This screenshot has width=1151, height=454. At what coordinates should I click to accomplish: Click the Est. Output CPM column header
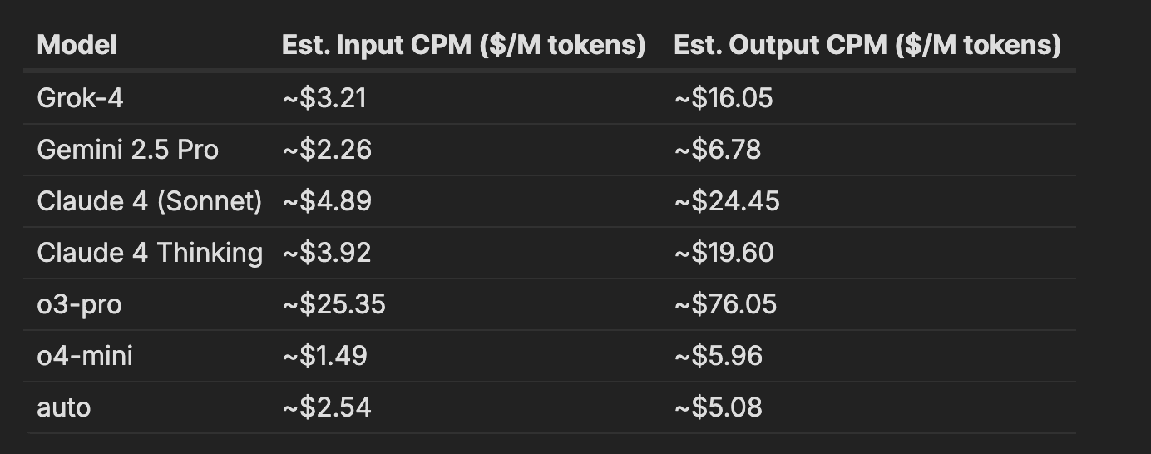[x=867, y=45]
